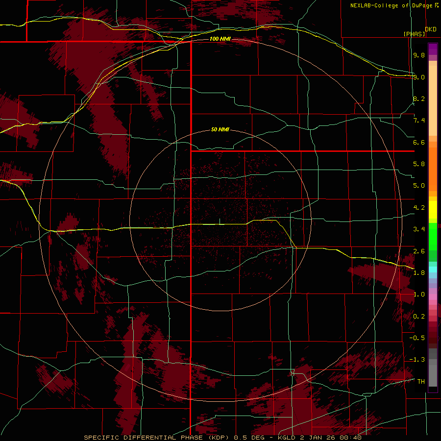Click the 9.8 value on the scale

pyautogui.click(x=419, y=55)
